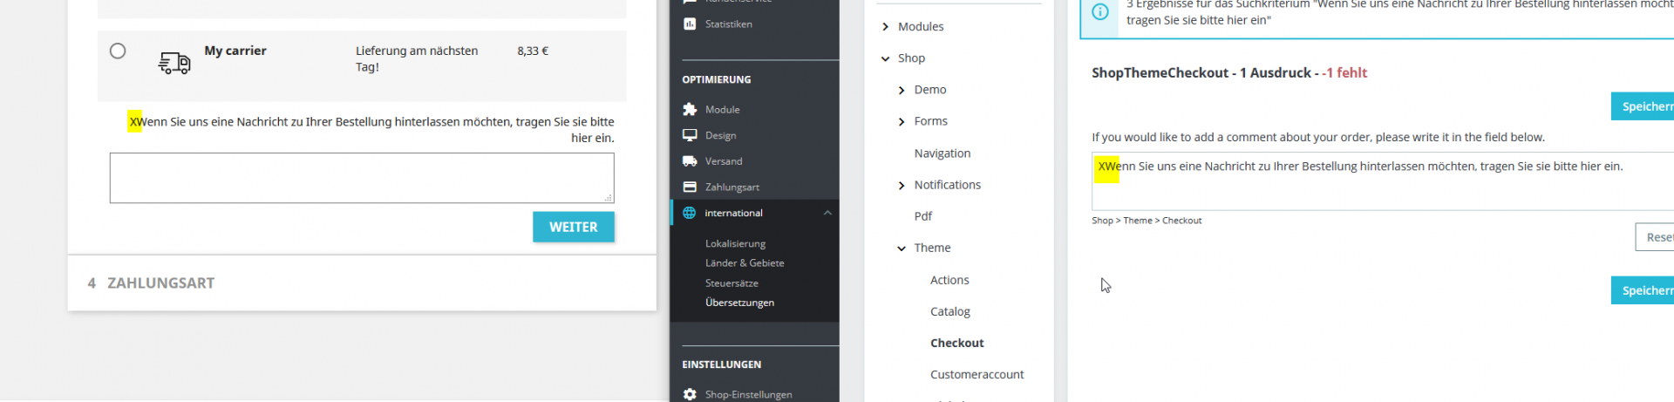Open the Übersetzungen submenu item
This screenshot has height=402, width=1674.
(739, 303)
